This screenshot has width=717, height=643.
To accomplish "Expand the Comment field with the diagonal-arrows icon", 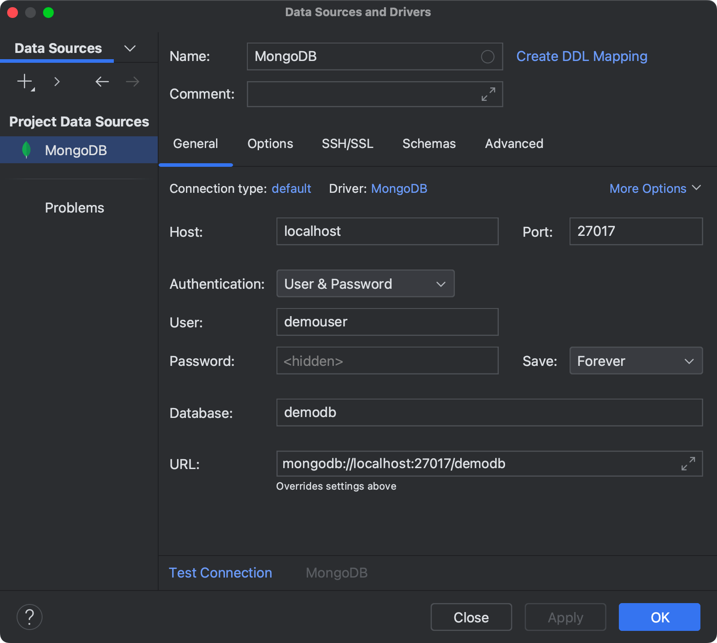I will click(x=488, y=94).
